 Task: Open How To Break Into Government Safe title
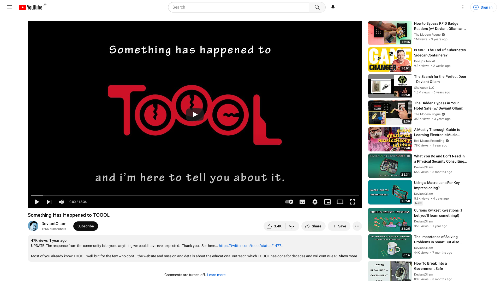pos(431,266)
